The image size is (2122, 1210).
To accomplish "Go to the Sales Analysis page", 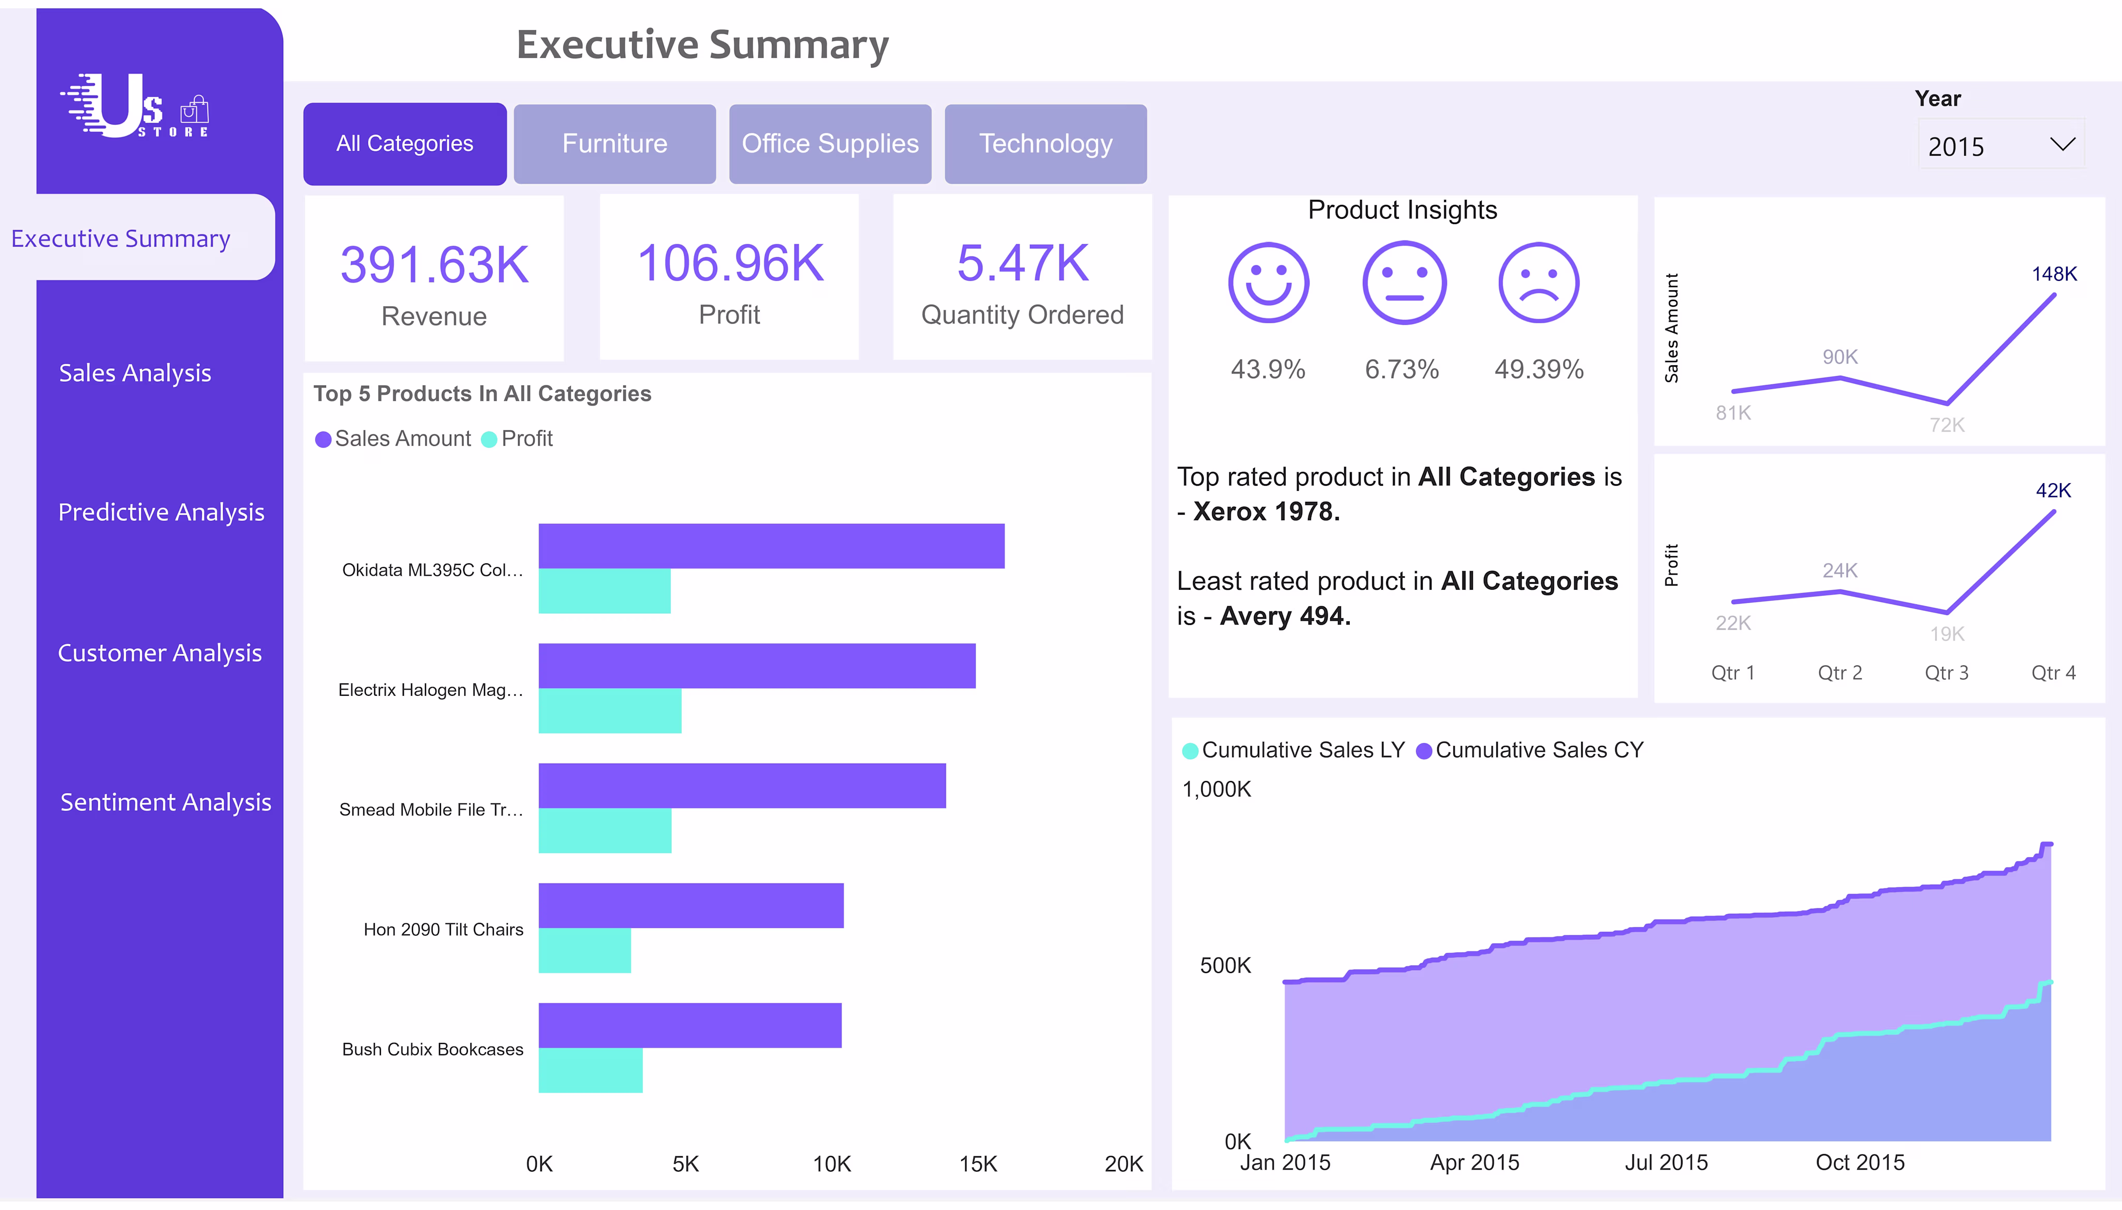I will tap(135, 373).
